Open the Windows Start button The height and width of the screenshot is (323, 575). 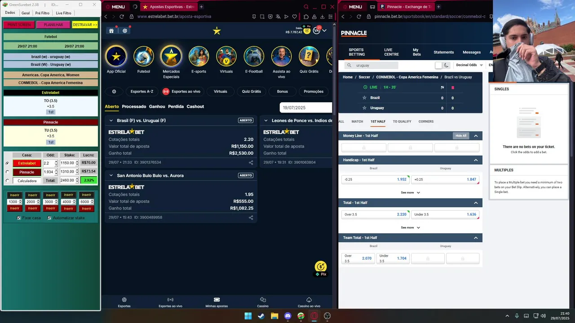coord(248,316)
